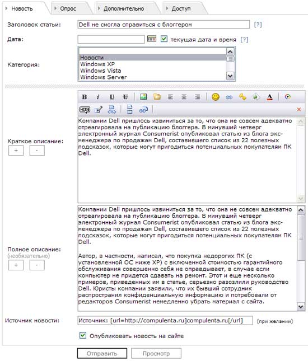Open the help link beside the article title

pyautogui.click(x=258, y=25)
